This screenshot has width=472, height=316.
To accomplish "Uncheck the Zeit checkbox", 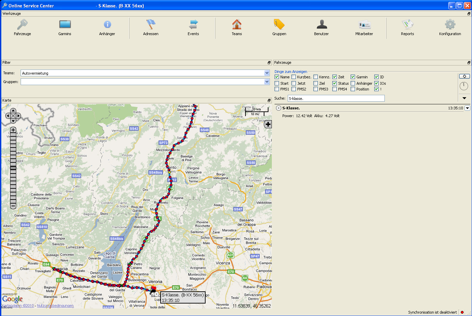I will [x=334, y=77].
